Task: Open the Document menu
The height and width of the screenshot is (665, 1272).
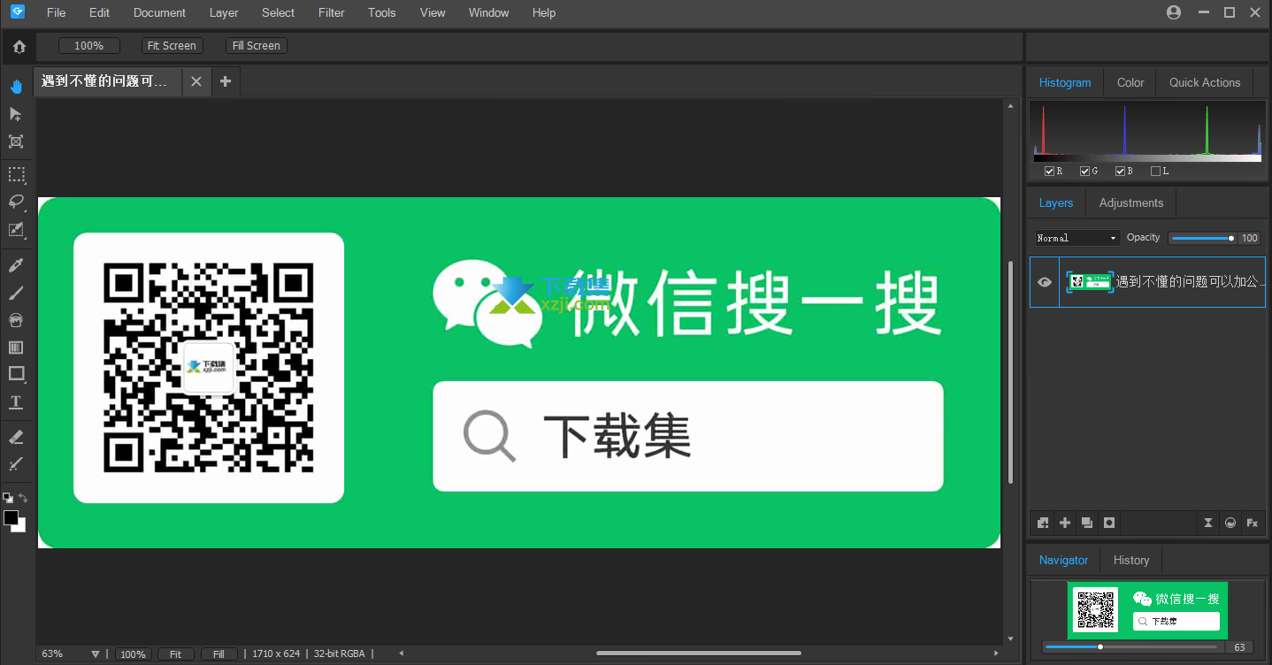Action: [159, 12]
